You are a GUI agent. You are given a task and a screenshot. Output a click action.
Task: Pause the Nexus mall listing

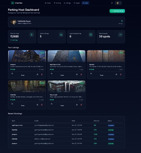pos(62,105)
